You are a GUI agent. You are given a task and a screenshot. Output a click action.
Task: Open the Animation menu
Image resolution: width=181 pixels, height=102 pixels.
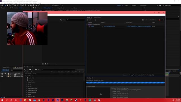pos(25,3)
